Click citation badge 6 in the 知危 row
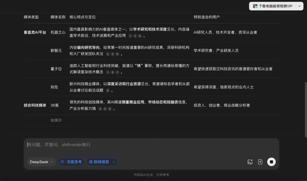Viewport: 307px width, 181px height. [108, 90]
